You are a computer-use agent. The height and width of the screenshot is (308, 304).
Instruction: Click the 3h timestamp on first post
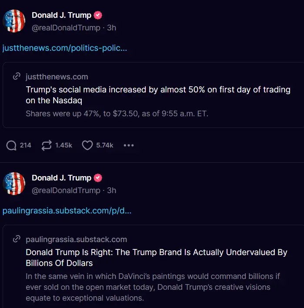point(112,28)
